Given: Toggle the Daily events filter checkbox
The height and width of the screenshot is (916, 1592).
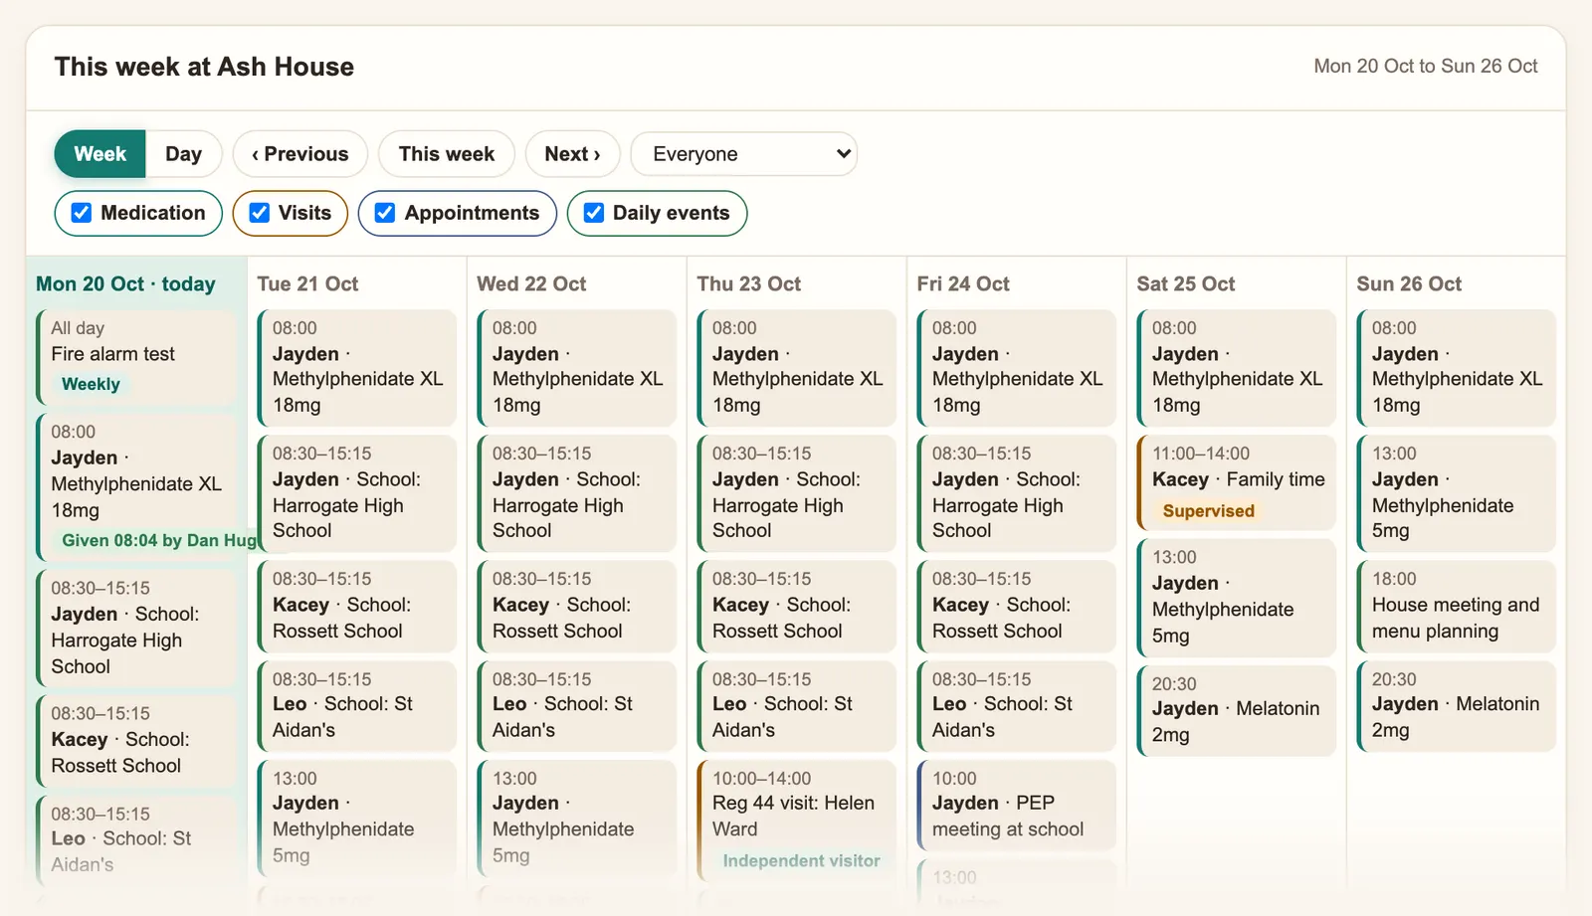Looking at the screenshot, I should pyautogui.click(x=594, y=213).
